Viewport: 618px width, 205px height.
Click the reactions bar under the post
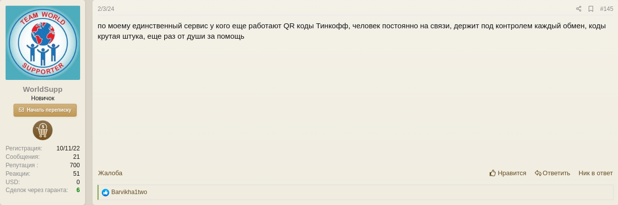(x=356, y=193)
